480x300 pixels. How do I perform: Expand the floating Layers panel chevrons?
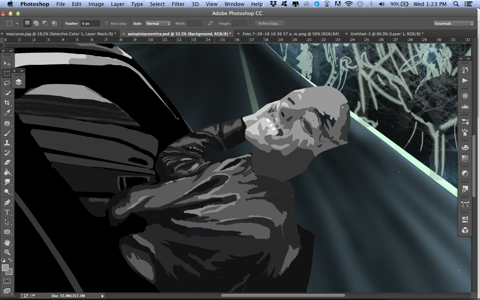point(22,70)
